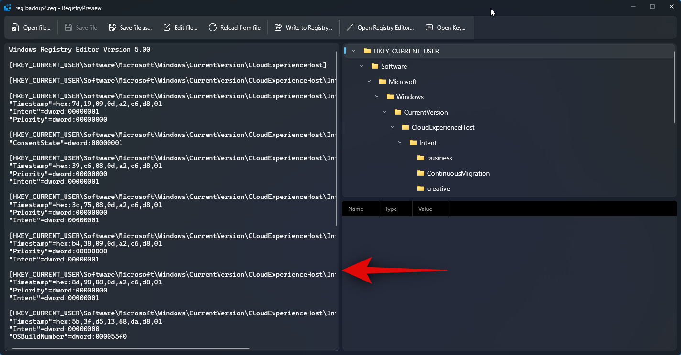Sort values by the Name column header
The height and width of the screenshot is (355, 681).
point(356,209)
